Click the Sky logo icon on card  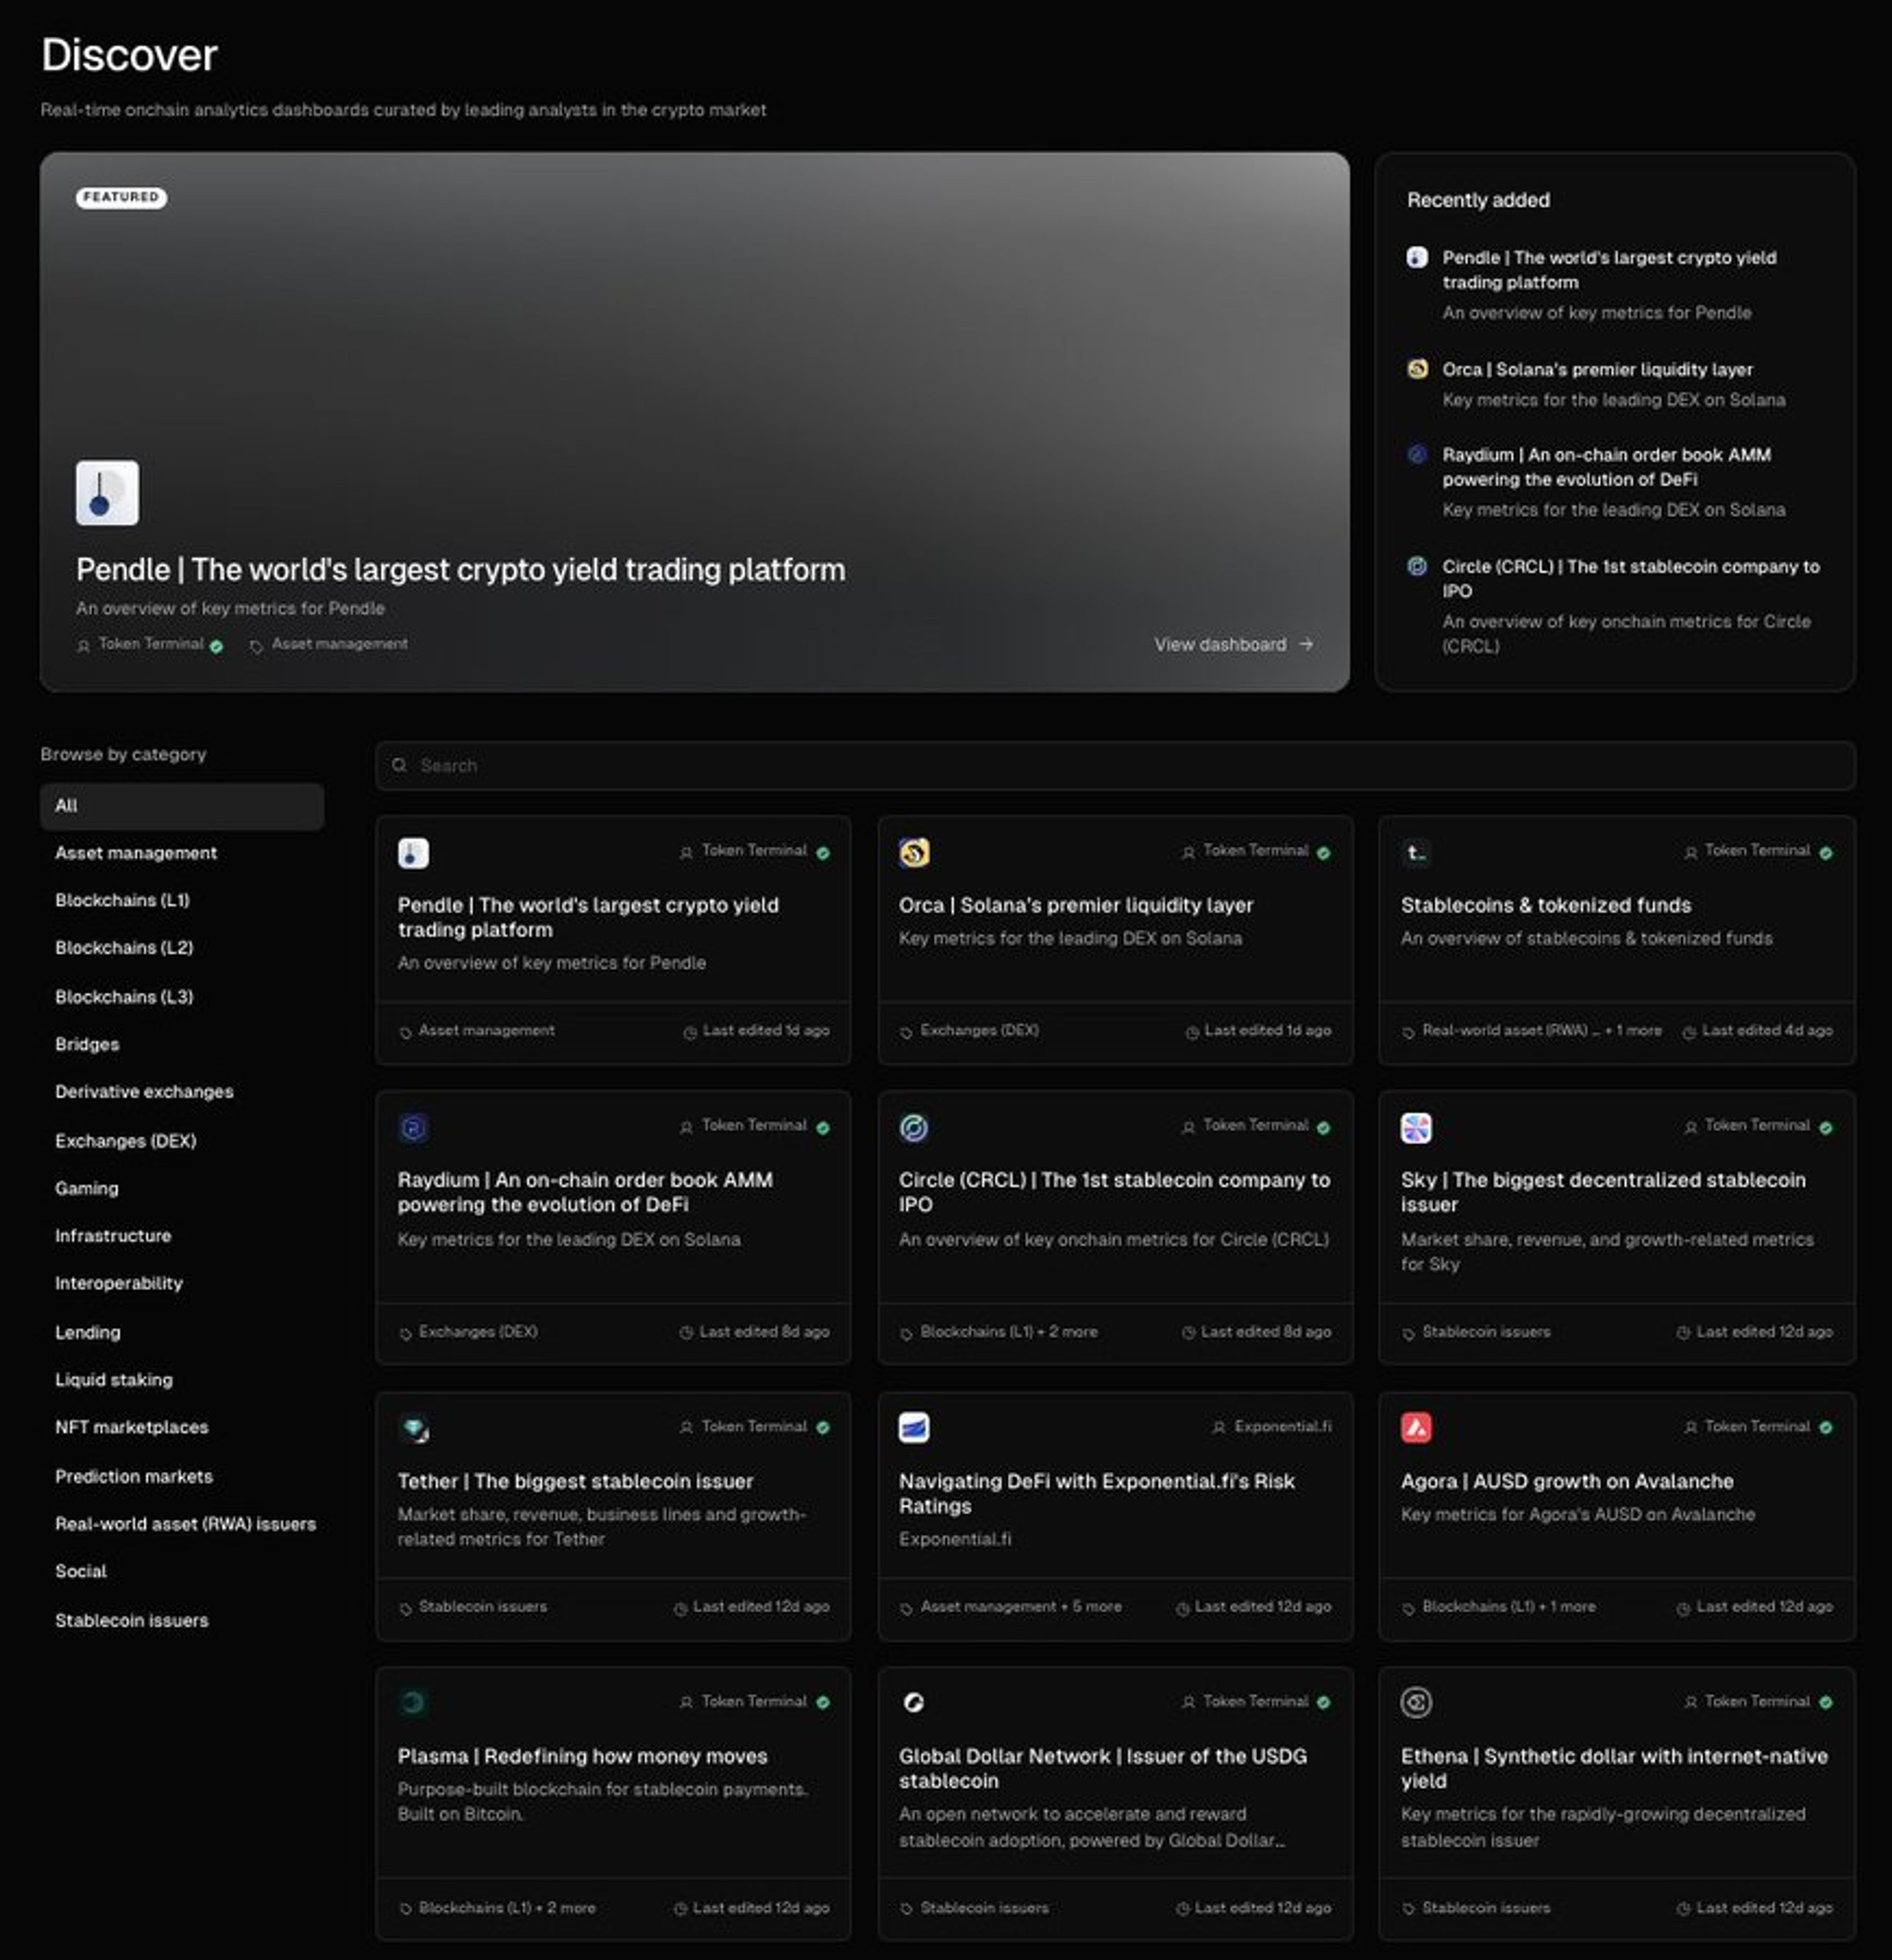[x=1415, y=1127]
